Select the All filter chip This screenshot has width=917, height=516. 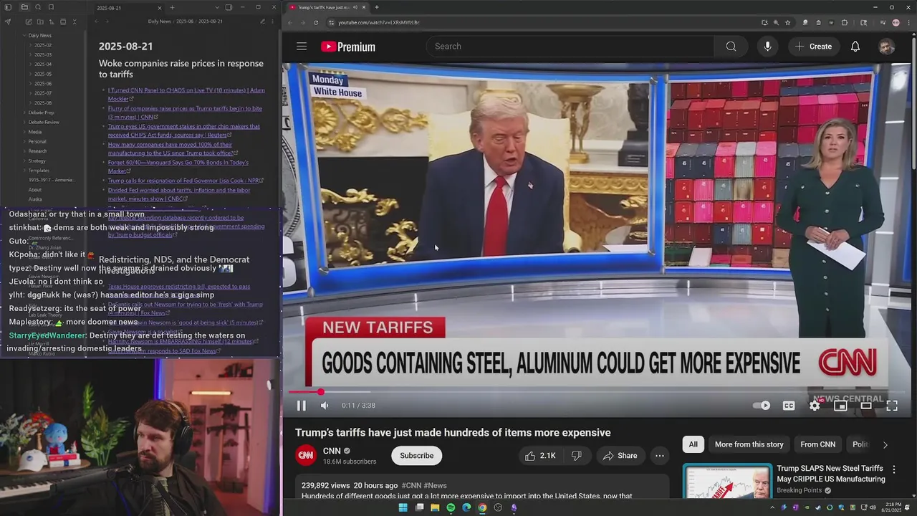pos(693,444)
